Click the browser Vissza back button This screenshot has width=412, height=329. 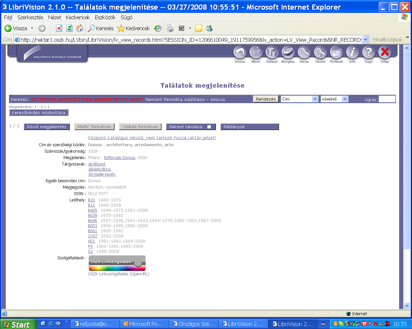point(16,28)
